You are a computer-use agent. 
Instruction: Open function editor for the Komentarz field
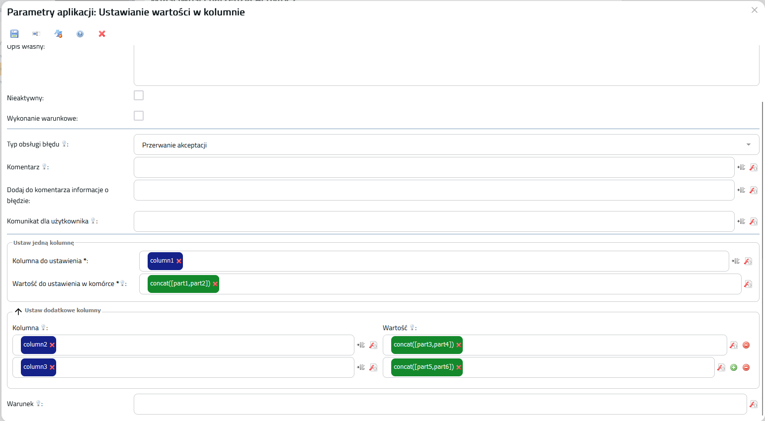[x=753, y=167]
